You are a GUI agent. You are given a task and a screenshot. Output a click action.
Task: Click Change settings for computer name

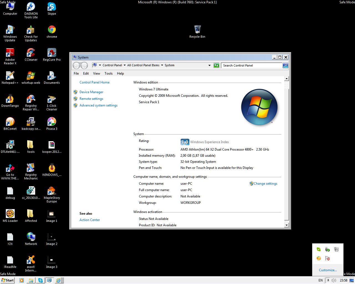265,184
